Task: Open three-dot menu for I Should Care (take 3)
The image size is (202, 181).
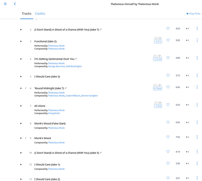Action: click(197, 75)
